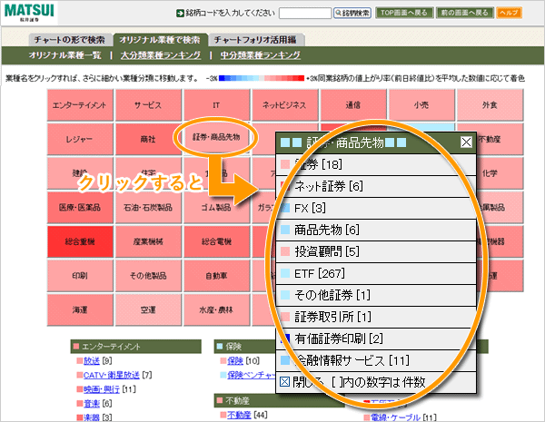Choose the 小売 sector tile
The image size is (545, 422).
coord(421,105)
